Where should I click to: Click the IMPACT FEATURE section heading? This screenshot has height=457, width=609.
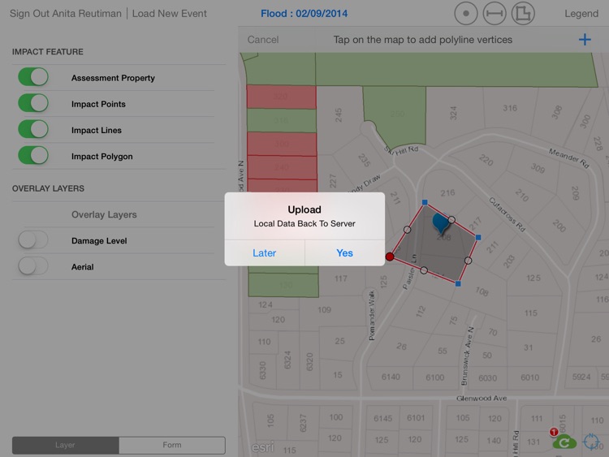pos(47,52)
